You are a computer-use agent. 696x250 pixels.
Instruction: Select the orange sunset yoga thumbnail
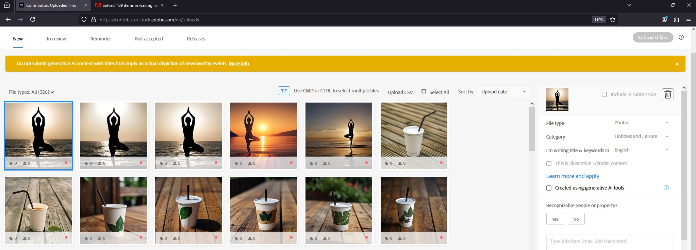point(264,136)
